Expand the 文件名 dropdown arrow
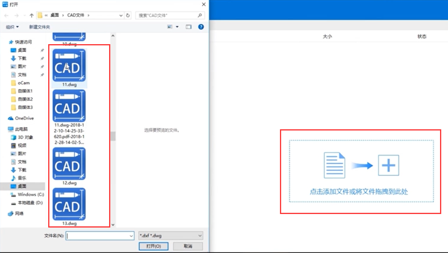This screenshot has width=448, height=253. 131,236
